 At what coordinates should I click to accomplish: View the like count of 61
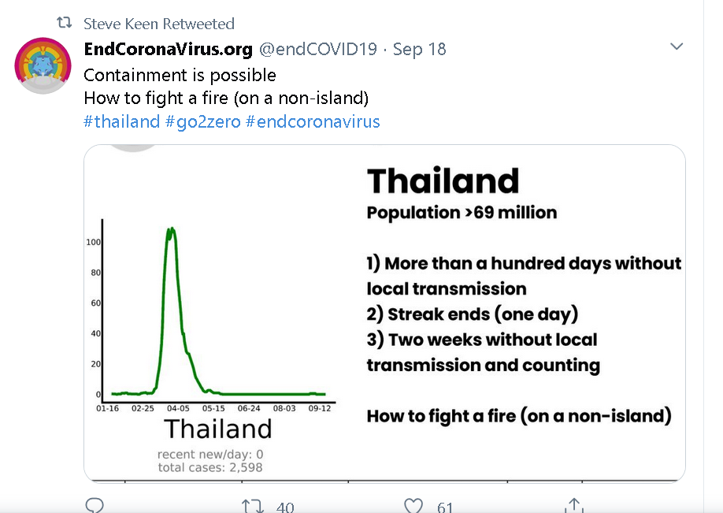pos(444,507)
